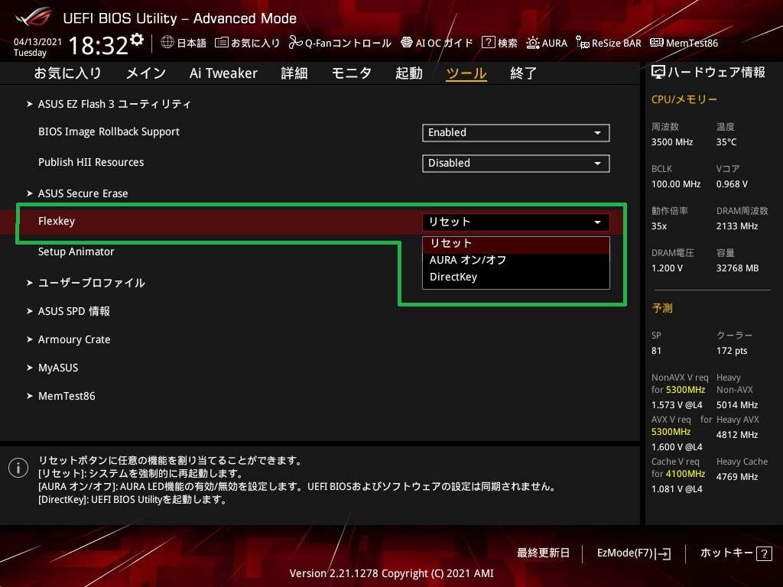
Task: Open Q-Fan control fan icon
Action: 296,43
